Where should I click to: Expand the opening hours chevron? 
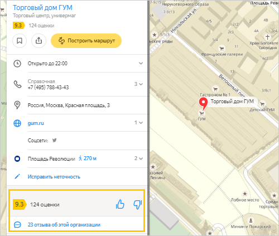141,64
